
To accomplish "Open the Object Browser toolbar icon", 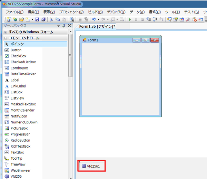I will 182,20.
